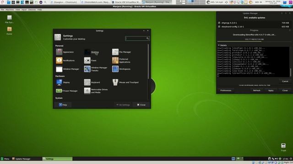Click the 541 available updates heading

[x=255, y=18]
